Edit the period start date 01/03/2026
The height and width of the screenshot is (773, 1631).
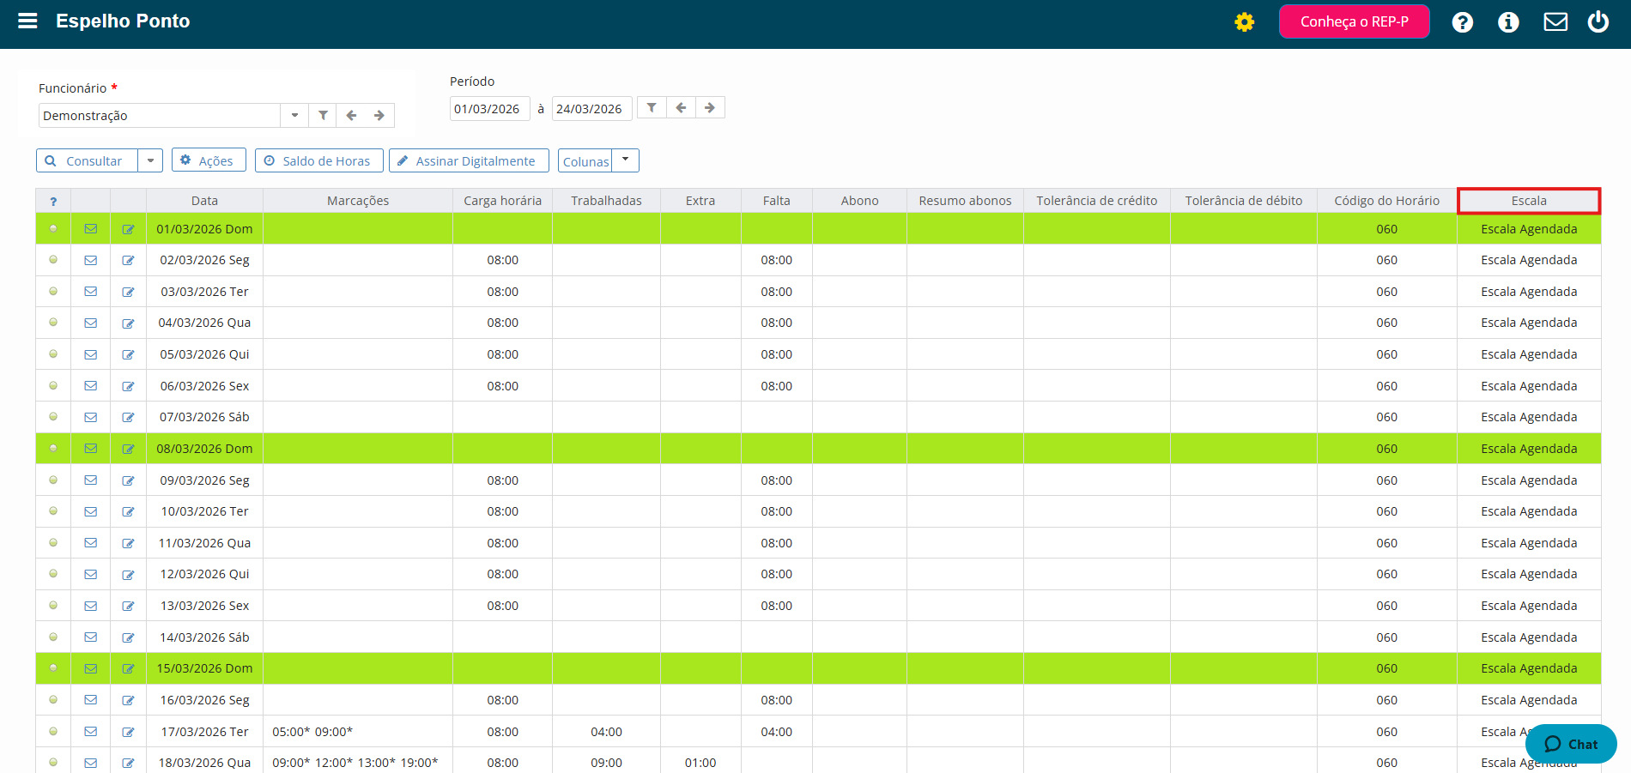489,109
